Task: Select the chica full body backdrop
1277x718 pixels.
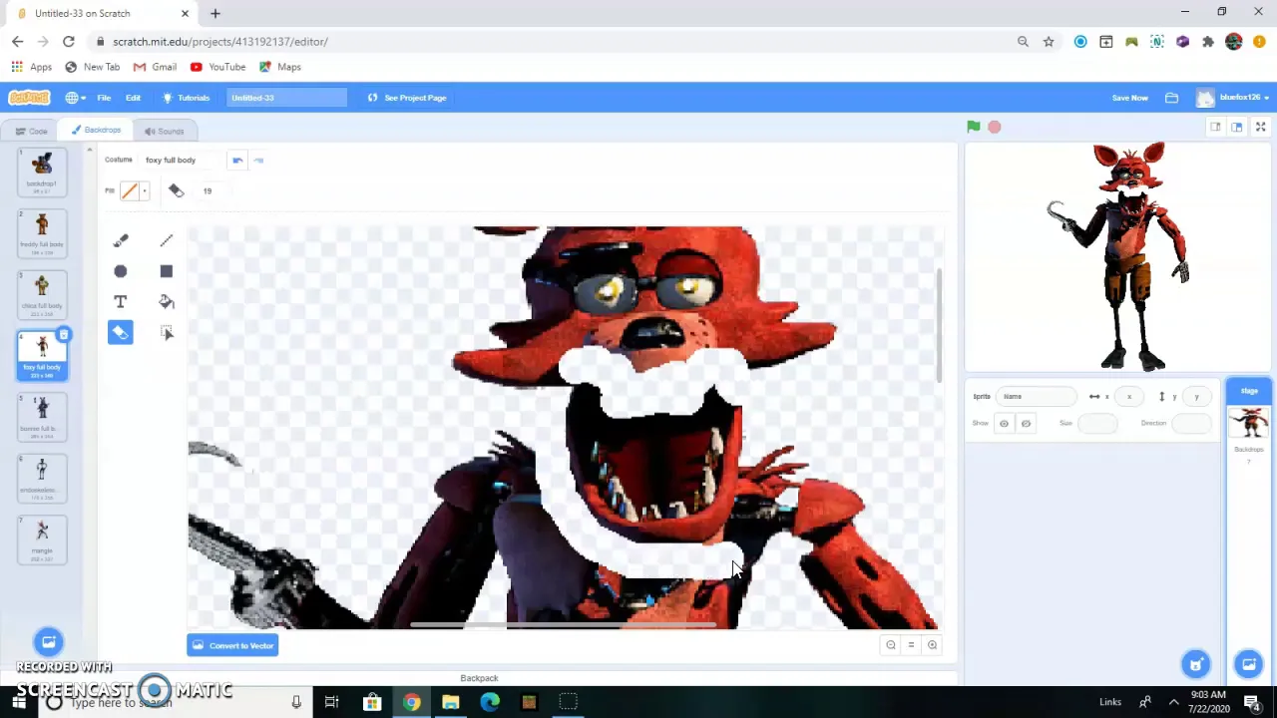Action: tap(42, 294)
